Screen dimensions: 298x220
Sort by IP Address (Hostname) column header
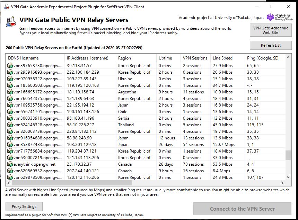click(90, 58)
